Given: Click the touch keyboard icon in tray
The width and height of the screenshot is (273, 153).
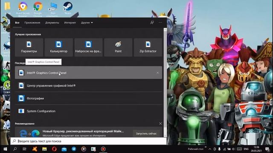Looking at the screenshot, I should point(239,149).
